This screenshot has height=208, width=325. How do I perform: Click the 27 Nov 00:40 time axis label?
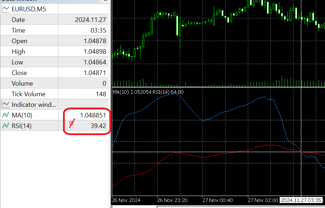pyautogui.click(x=218, y=200)
